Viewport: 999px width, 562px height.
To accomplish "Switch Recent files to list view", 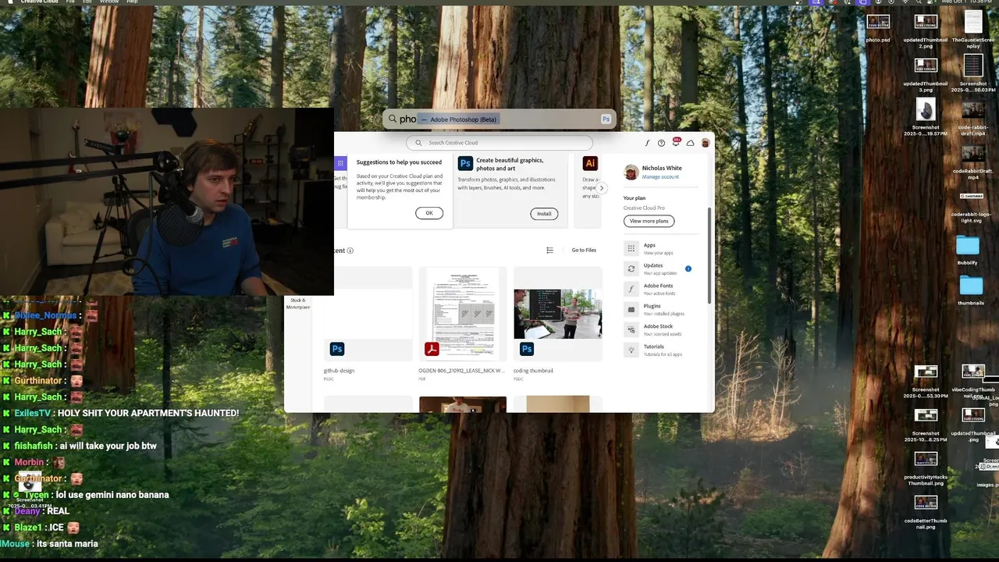I will click(549, 251).
